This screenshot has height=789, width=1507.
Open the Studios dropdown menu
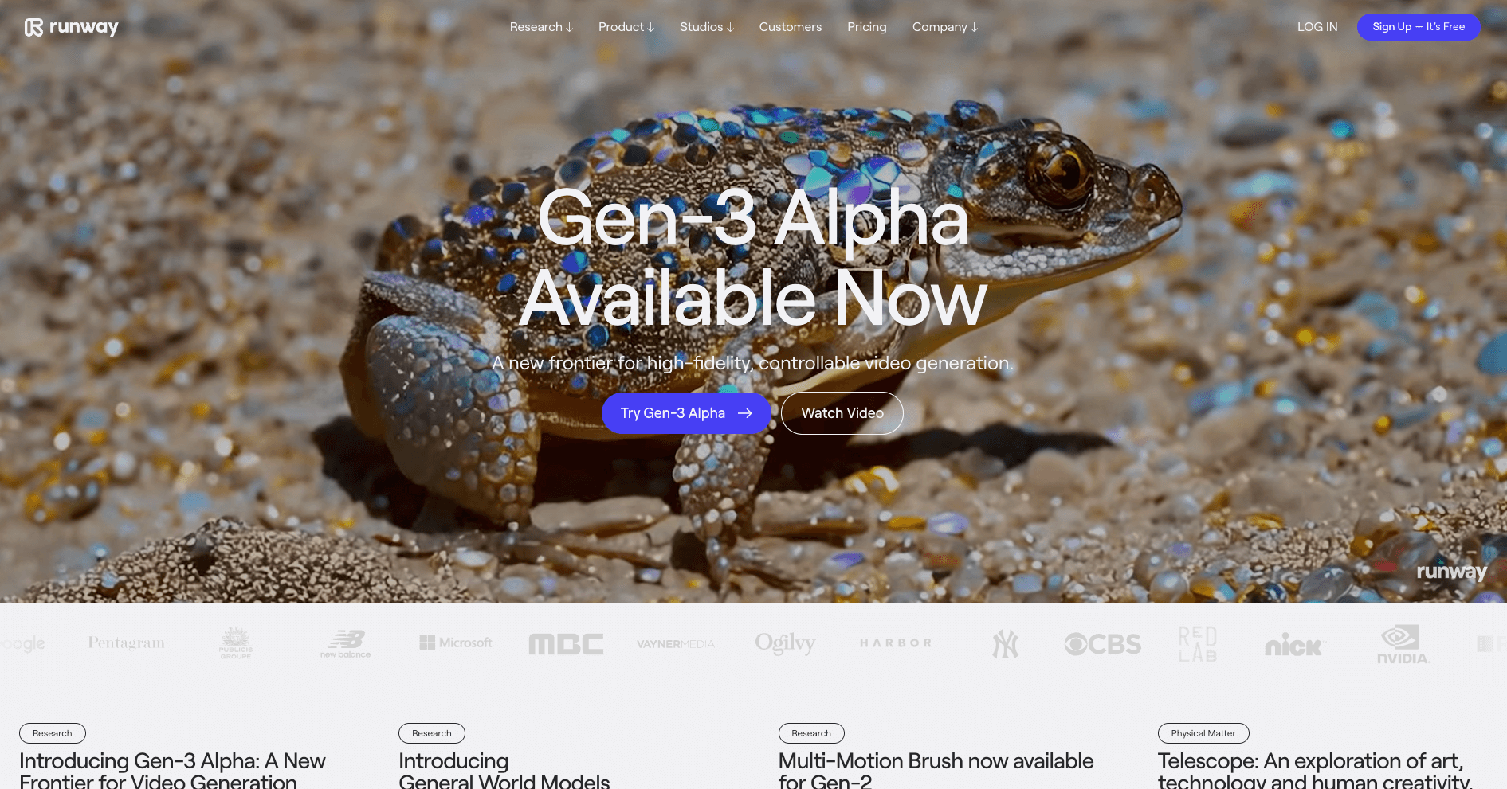(707, 27)
